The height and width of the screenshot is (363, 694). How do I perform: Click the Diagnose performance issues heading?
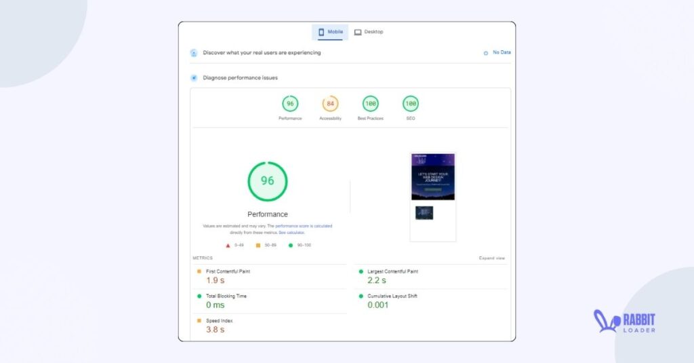pyautogui.click(x=241, y=78)
